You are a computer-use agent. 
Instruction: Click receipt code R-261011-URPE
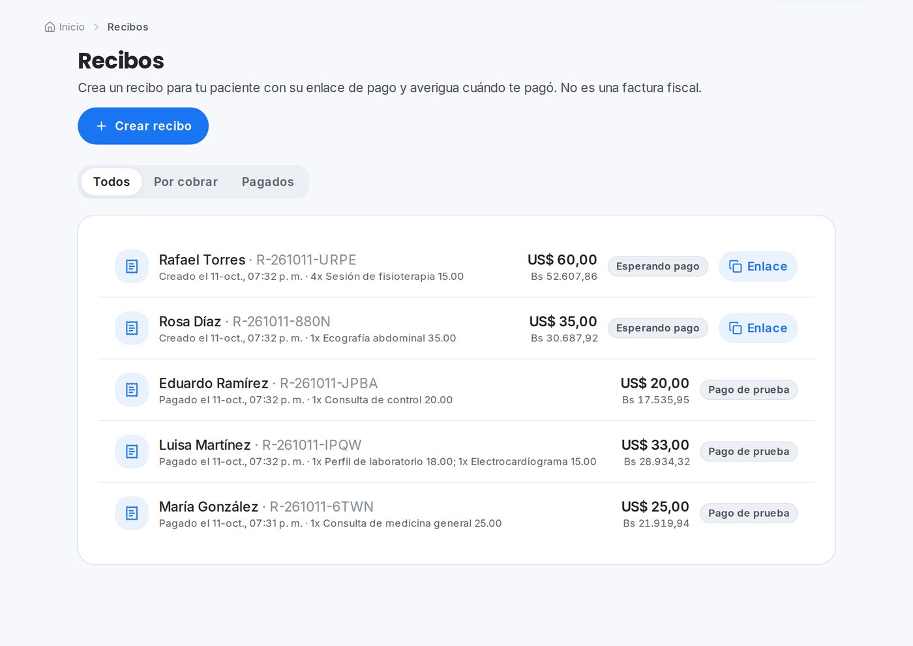(306, 260)
